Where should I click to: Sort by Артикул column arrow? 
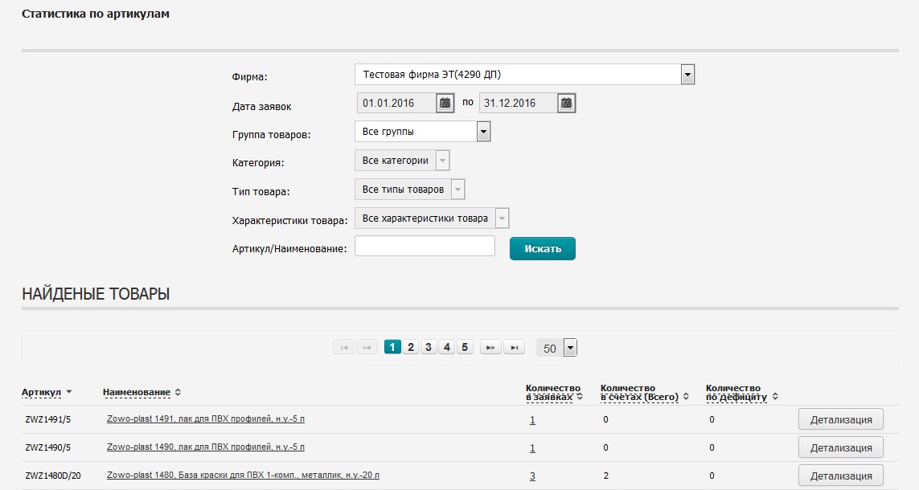pos(69,392)
